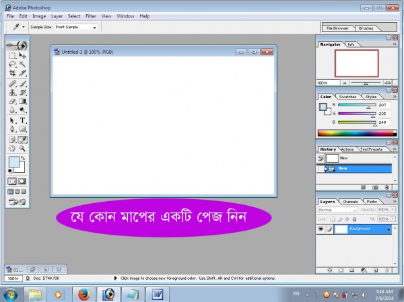Open the Sample Size dropdown

75,27
